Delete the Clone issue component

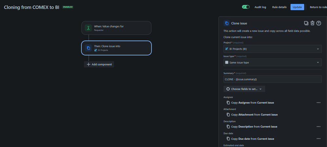[x=312, y=23]
